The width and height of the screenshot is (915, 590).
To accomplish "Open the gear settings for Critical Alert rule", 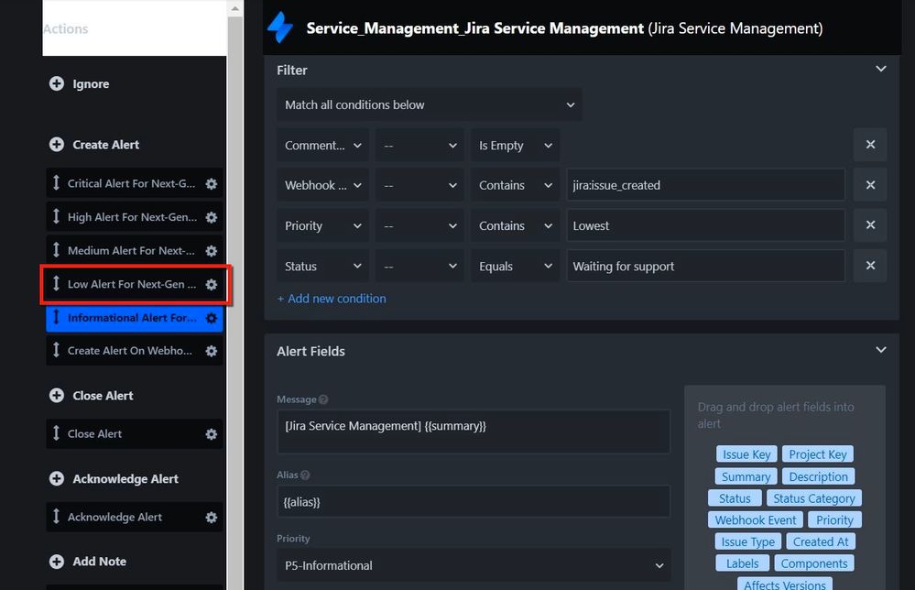I will click(x=212, y=184).
